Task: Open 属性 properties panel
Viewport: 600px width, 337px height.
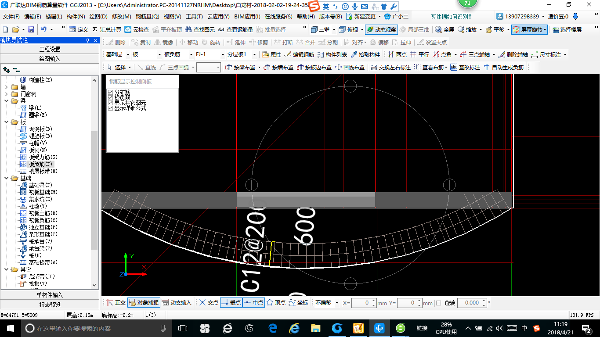Action: tap(271, 54)
